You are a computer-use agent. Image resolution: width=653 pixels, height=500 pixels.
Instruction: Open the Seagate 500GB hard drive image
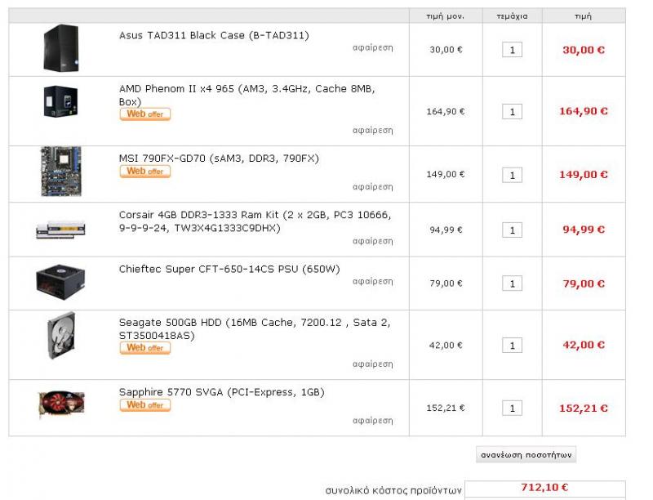[x=62, y=336]
